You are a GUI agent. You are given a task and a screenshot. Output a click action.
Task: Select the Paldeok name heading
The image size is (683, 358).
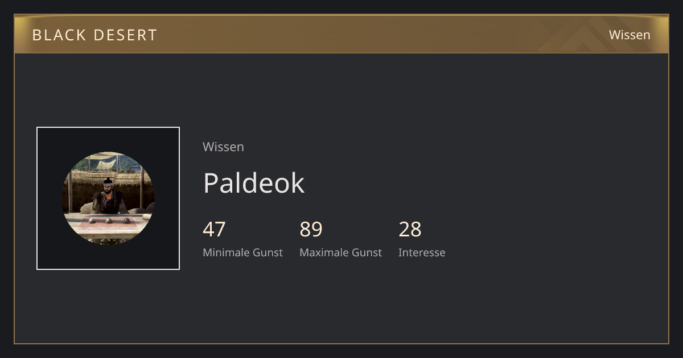pyautogui.click(x=254, y=183)
